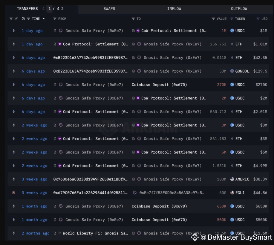
Task: Open address 0xd79C0766Fa1a link
Action: [x=90, y=193]
